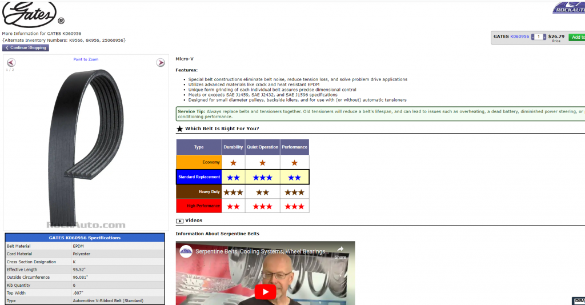This screenshot has width=585, height=305.
Task: Increase quantity with plus button
Action: tap(544, 37)
